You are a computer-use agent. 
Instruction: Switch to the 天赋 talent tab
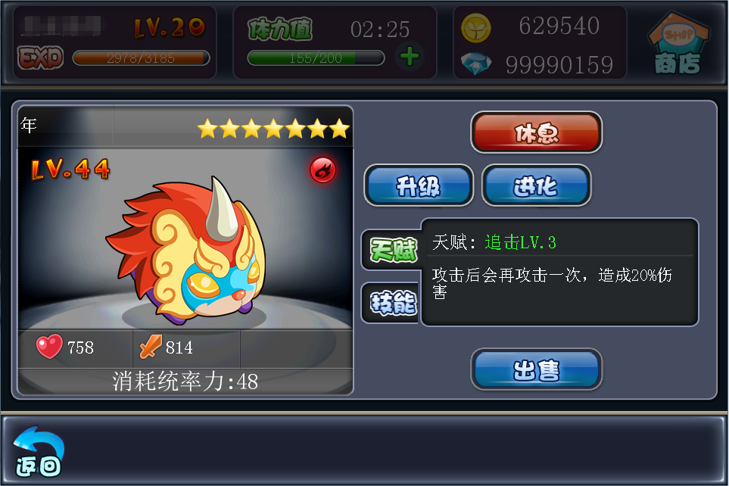(x=393, y=250)
